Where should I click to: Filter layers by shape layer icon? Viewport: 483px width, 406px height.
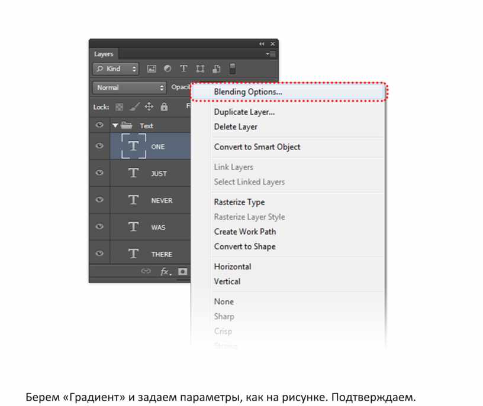point(200,69)
